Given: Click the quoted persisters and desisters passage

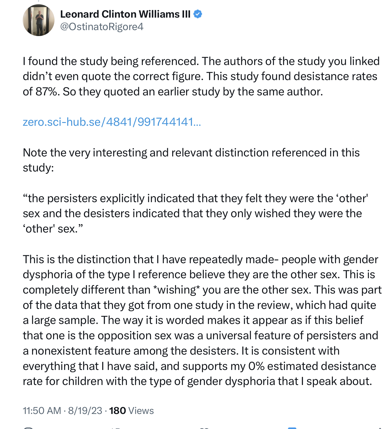Looking at the screenshot, I should [x=195, y=214].
